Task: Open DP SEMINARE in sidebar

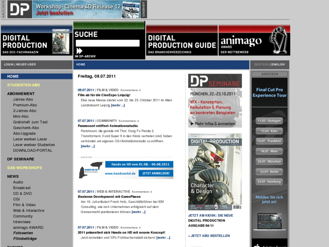Action: tap(20, 159)
